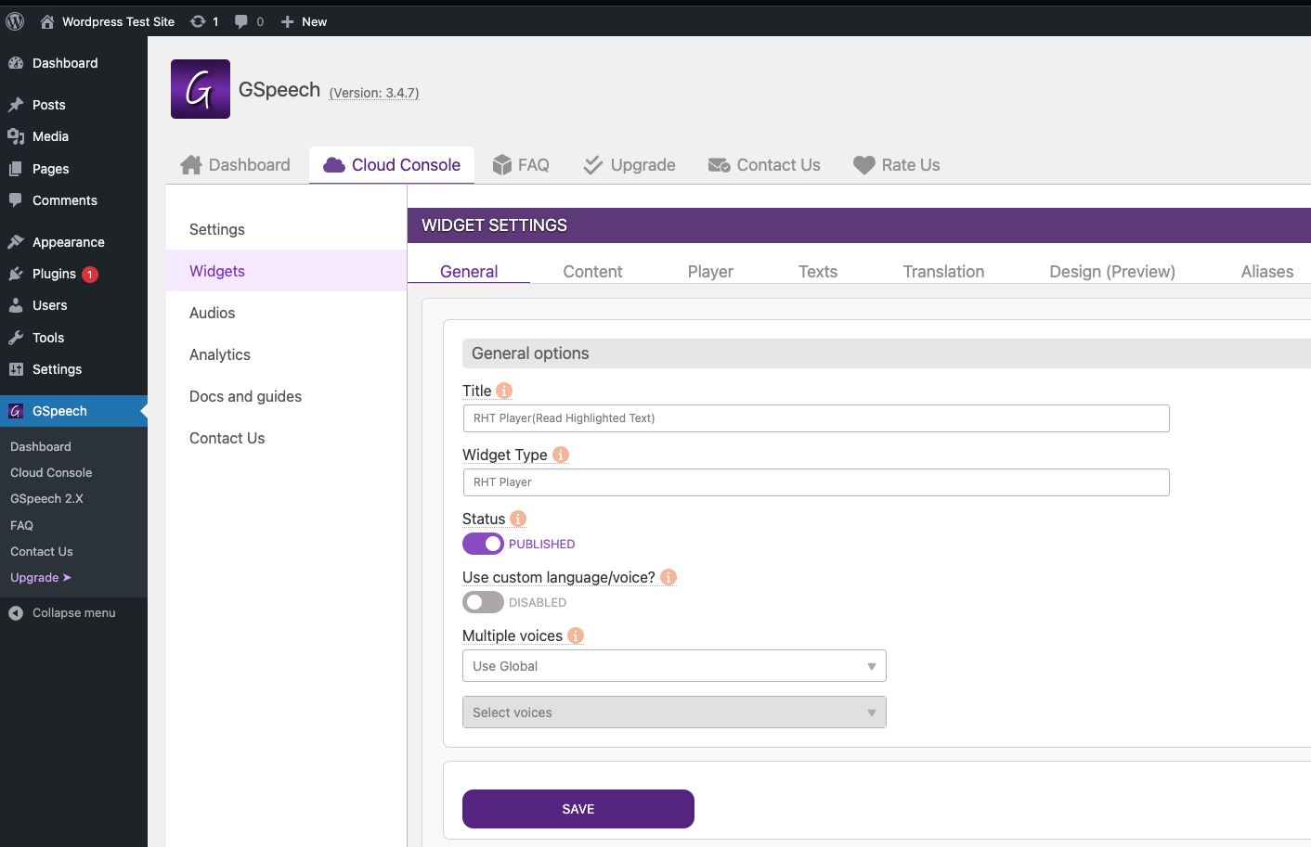The width and height of the screenshot is (1311, 847).
Task: Toggle the Published status switch
Action: [483, 544]
